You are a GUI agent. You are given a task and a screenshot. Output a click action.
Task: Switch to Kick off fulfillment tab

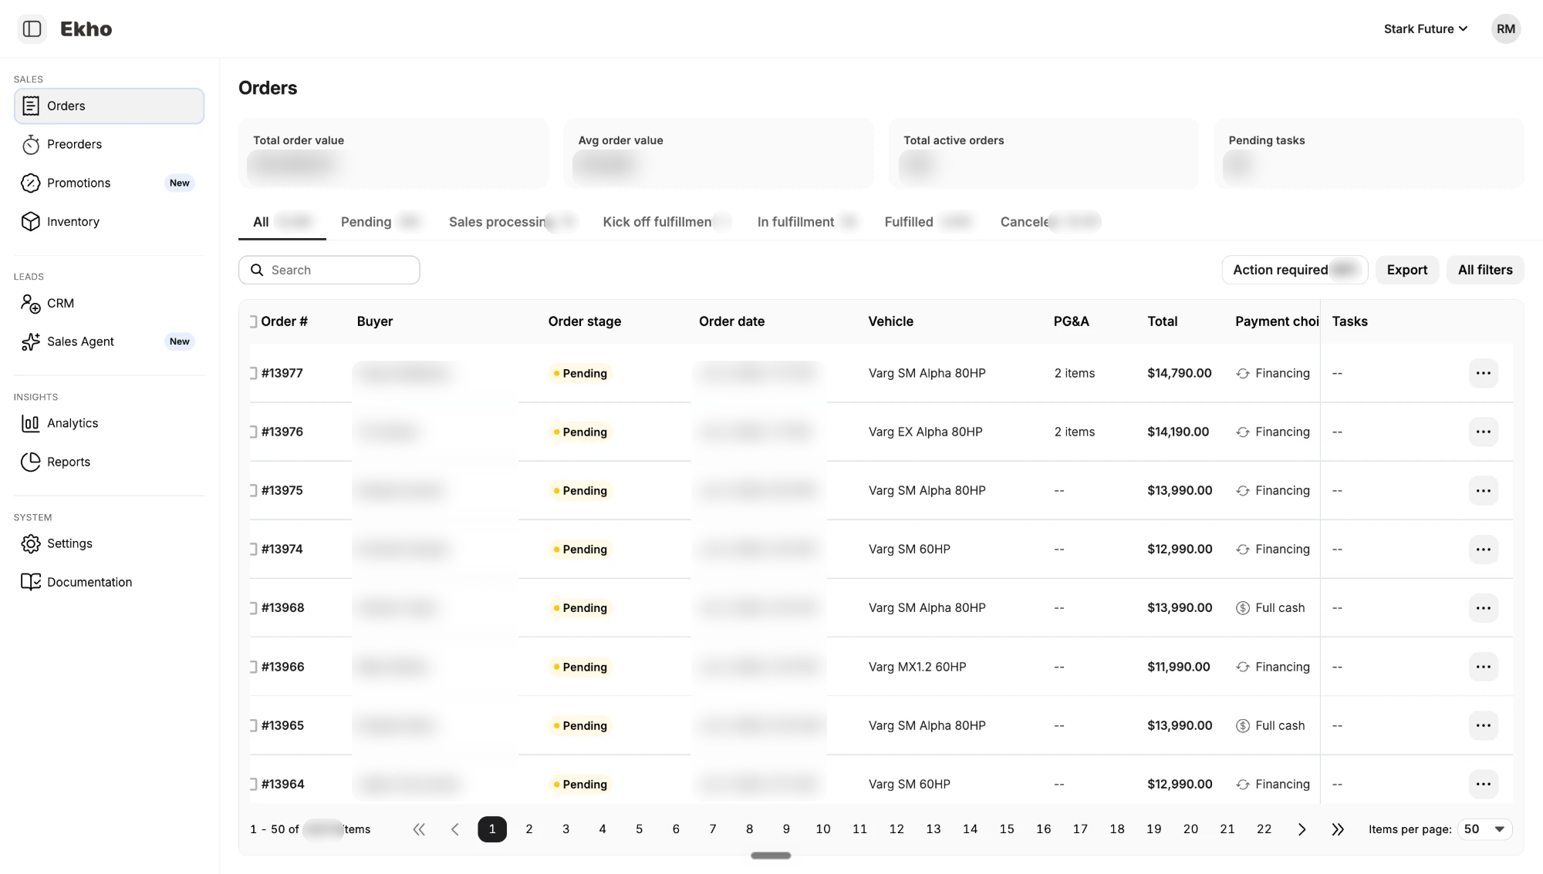667,222
